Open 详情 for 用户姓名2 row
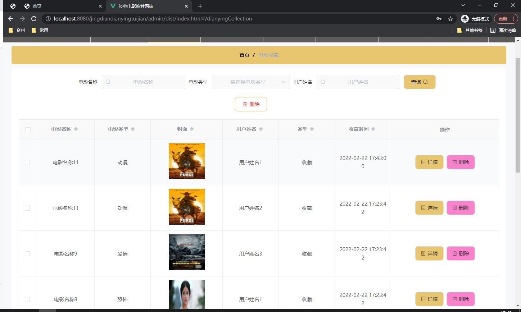 429,208
